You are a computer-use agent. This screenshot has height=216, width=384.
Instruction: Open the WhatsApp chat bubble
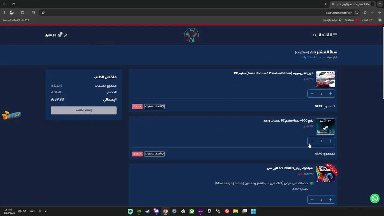[375, 198]
